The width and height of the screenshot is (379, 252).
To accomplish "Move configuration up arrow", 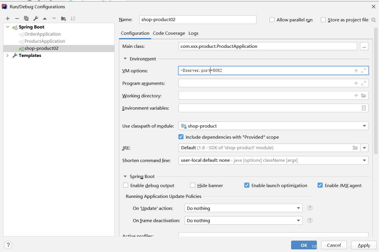I will (45, 19).
